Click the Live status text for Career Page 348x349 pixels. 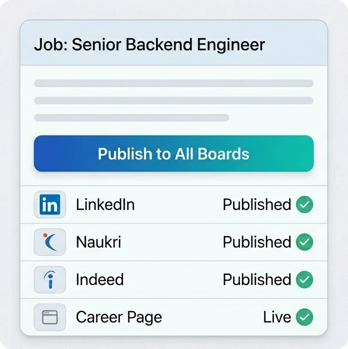pos(277,317)
